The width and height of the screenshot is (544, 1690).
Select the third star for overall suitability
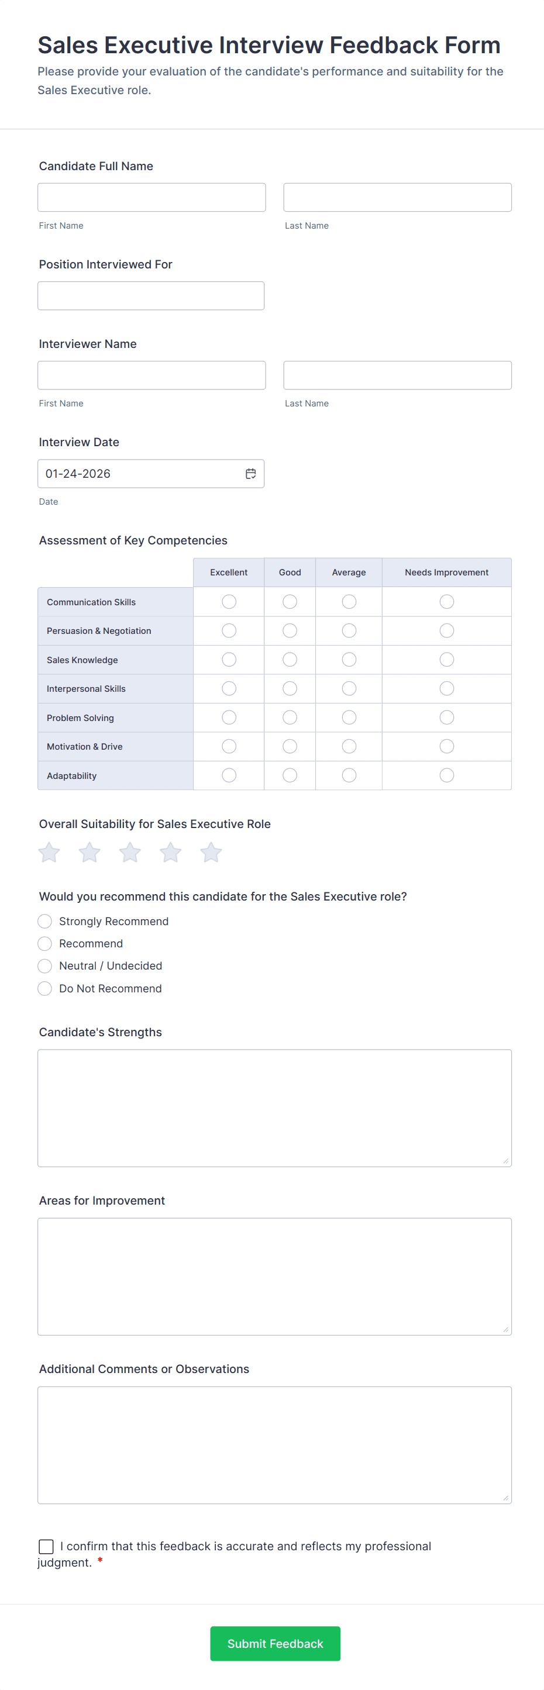click(x=129, y=852)
